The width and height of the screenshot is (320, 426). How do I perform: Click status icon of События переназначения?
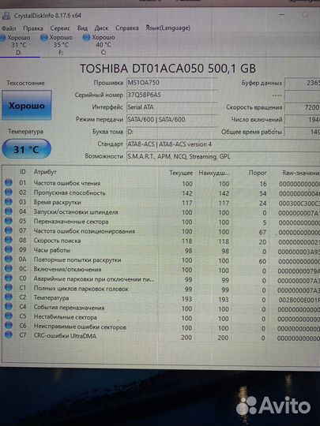[9, 307]
